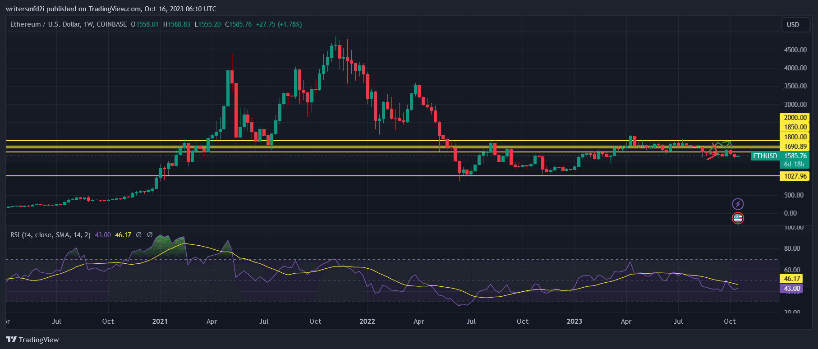Select the 1027.96 support level label

pos(795,176)
